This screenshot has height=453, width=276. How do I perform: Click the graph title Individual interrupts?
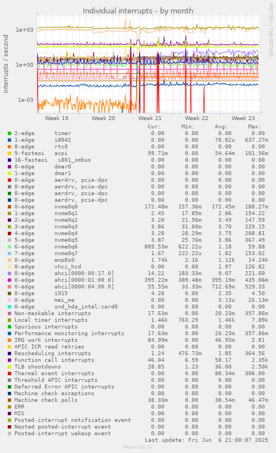[x=138, y=11]
